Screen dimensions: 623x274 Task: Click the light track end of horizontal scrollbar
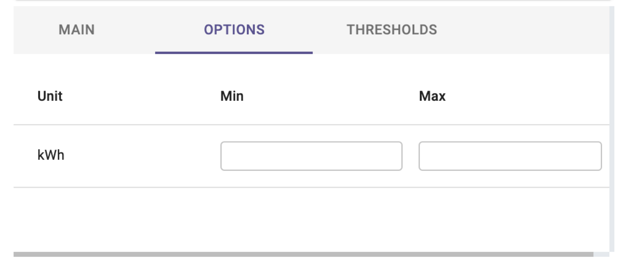tap(601, 254)
